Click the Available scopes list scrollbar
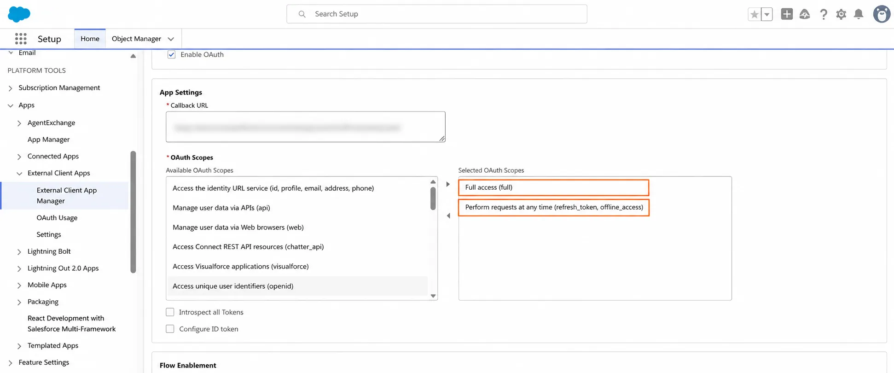 click(433, 198)
